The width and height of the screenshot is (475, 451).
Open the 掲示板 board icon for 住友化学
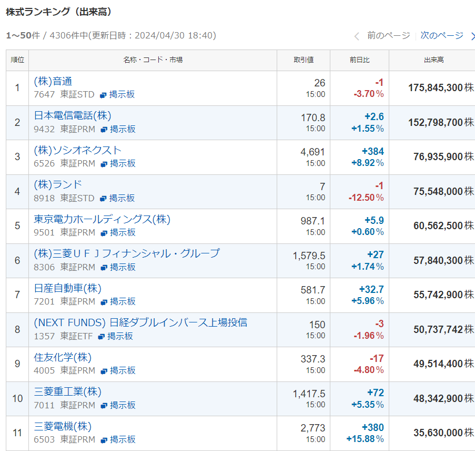[104, 371]
